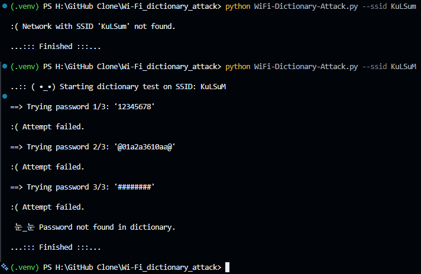Click Attempt failed under password 1/3
The image size is (421, 274).
point(47,127)
